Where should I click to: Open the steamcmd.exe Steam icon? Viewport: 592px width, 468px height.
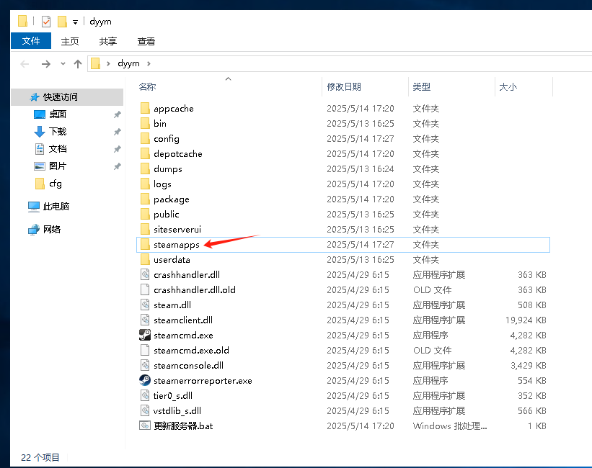(145, 335)
